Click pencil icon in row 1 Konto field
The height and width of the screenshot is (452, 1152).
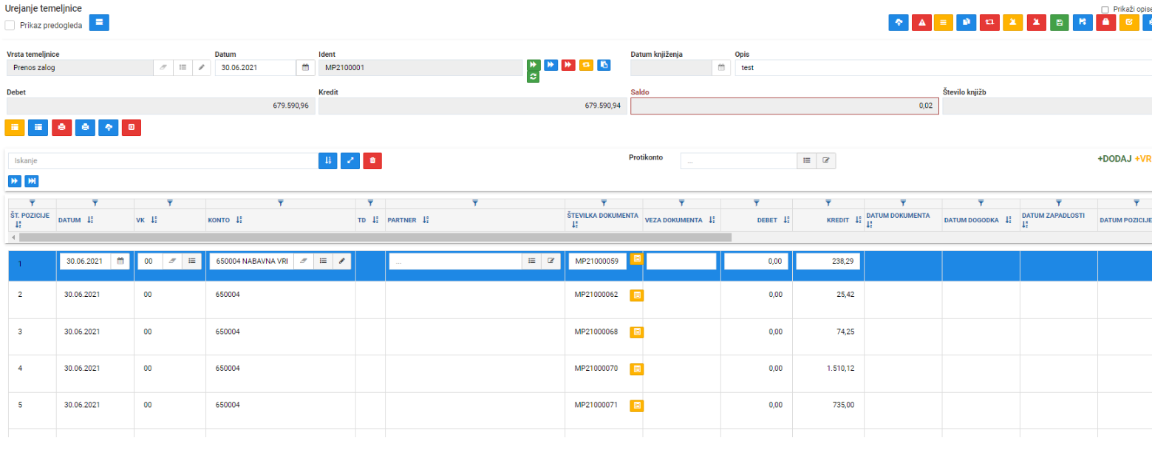pyautogui.click(x=341, y=261)
